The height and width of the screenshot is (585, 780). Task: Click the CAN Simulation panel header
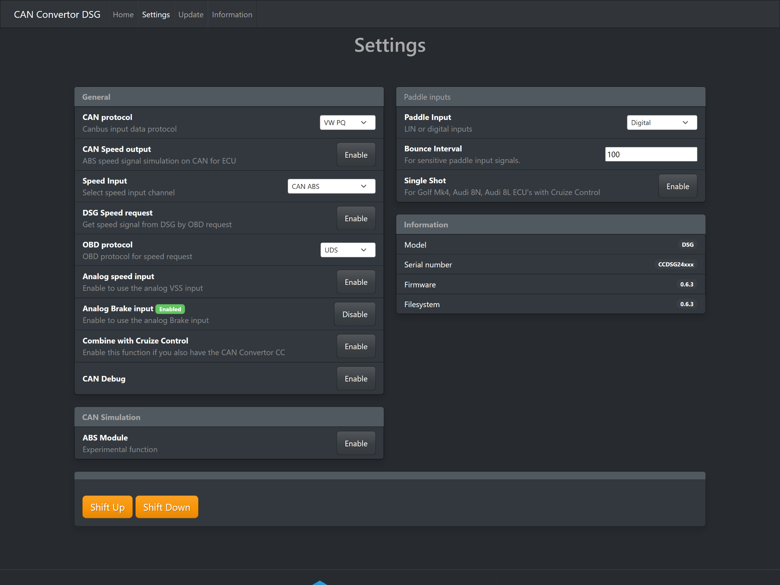[229, 417]
